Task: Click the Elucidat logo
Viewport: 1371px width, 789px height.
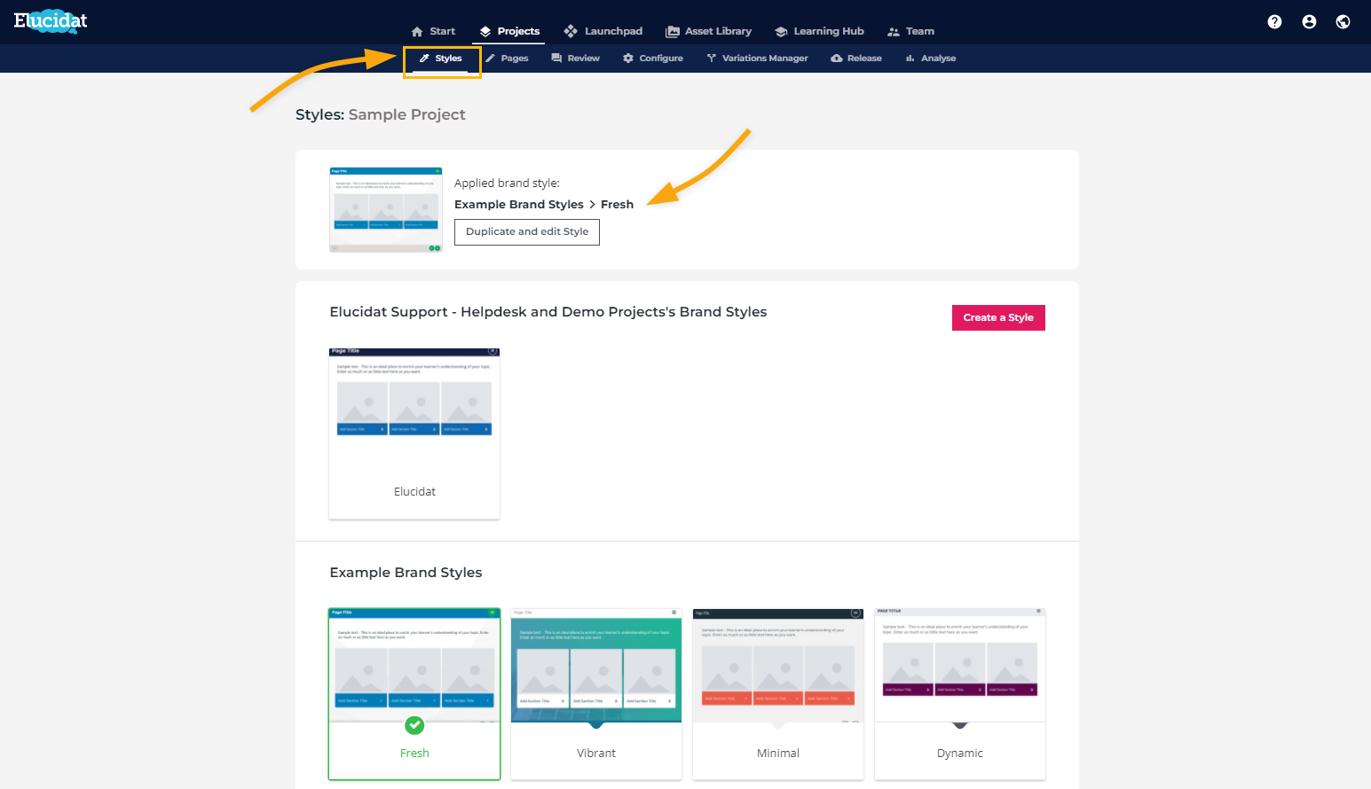Action: (x=51, y=20)
